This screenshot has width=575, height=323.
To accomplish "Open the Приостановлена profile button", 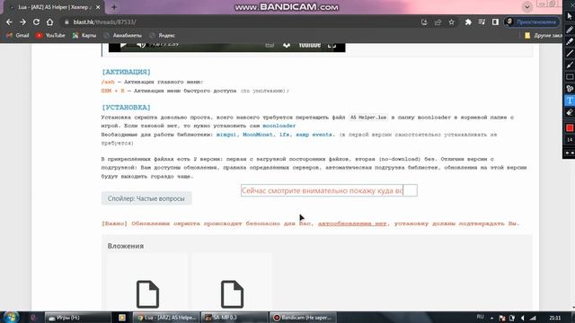I will (532, 22).
